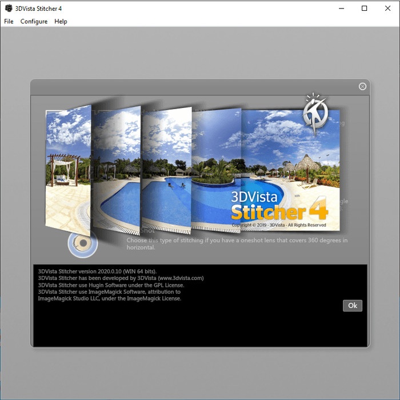Click the 'Choose this type of stitching' description
Viewport: 400px width, 400px height.
(237, 243)
